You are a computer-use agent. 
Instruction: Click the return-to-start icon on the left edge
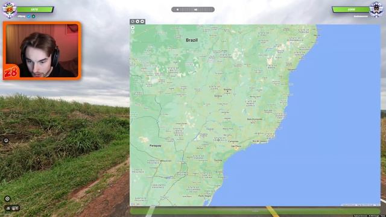coord(6,140)
